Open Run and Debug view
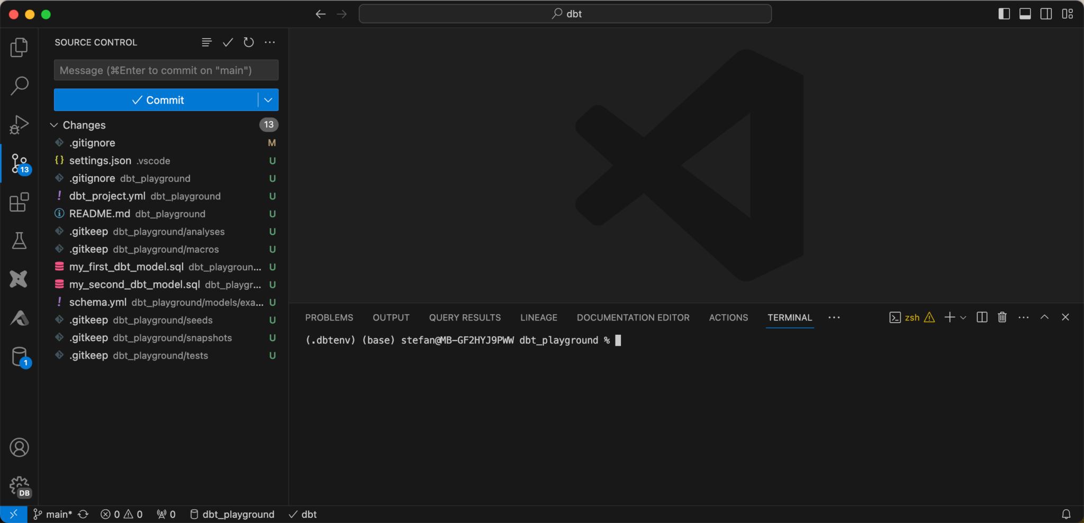This screenshot has width=1084, height=523. pyautogui.click(x=19, y=125)
